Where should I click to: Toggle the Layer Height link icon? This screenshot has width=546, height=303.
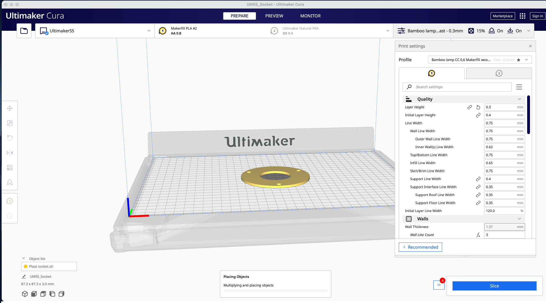coord(470,107)
